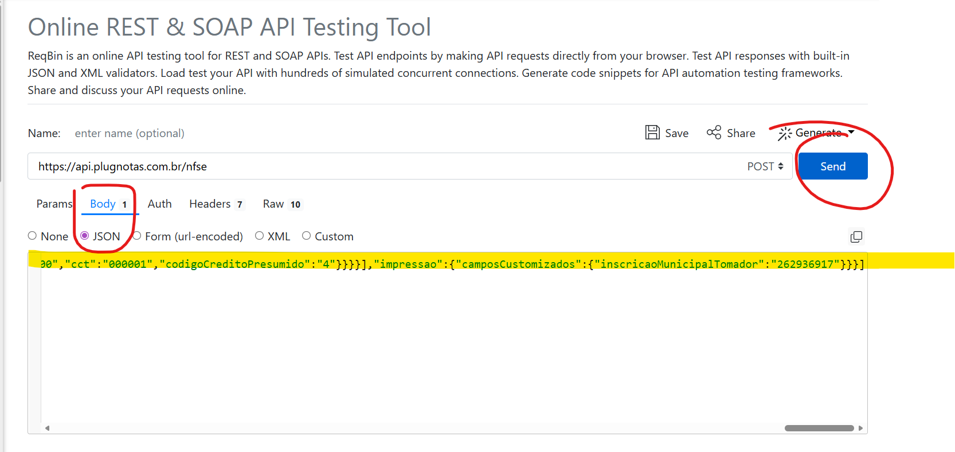The width and height of the screenshot is (955, 452).
Task: Select the JSON body type option
Action: [85, 236]
